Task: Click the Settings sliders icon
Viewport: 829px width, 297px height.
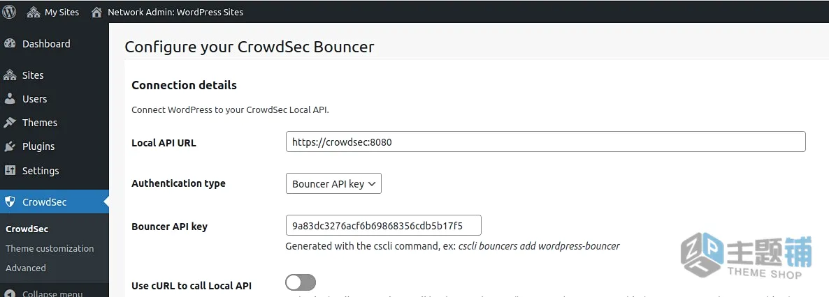Action: point(10,170)
